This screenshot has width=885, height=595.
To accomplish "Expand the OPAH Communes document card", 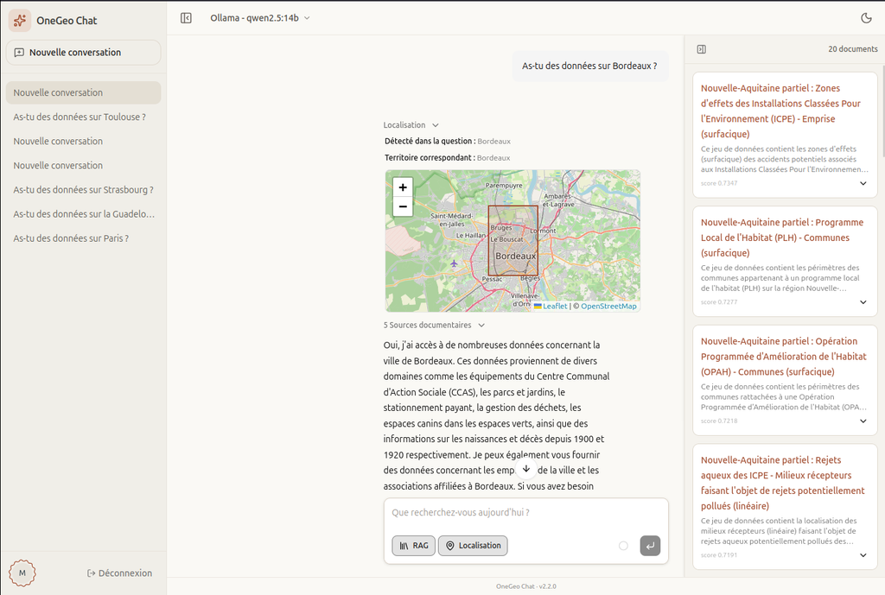I will 863,421.
